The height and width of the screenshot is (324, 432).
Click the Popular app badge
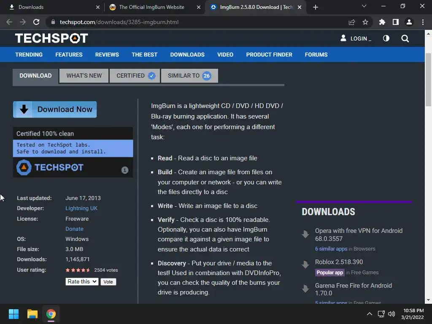pyautogui.click(x=329, y=273)
